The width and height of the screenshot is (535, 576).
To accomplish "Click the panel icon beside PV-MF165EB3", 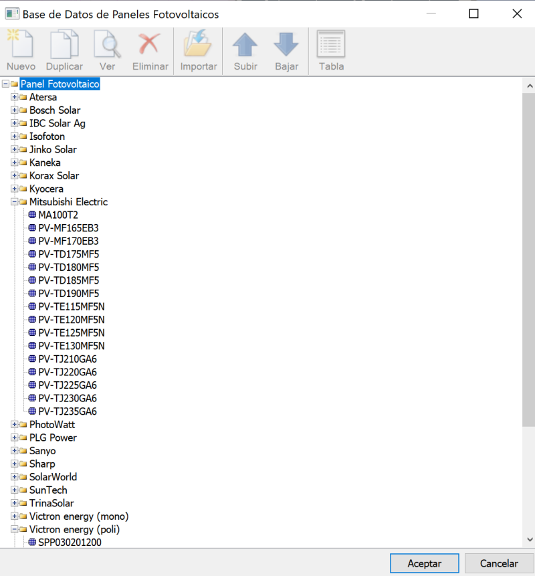I will [32, 227].
